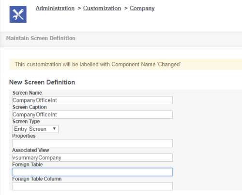242x195 pixels.
Task: Click into the Screen Caption text field
Action: point(92,114)
